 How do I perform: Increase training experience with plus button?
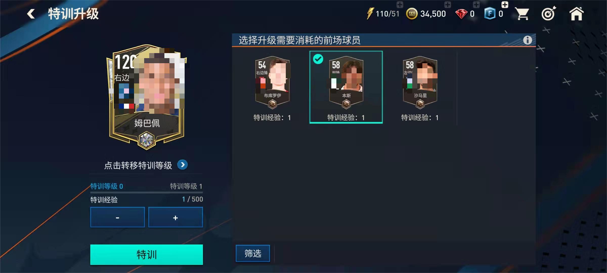click(176, 217)
